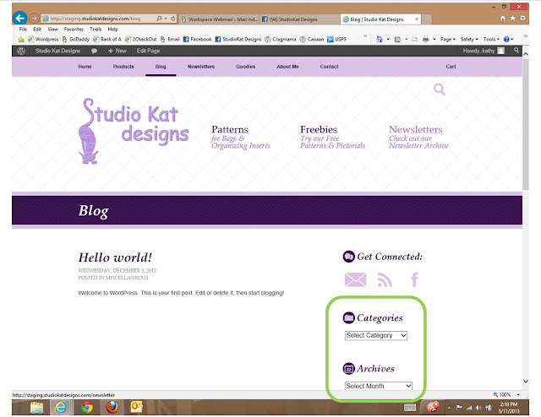Open File Explorer from the taskbar
541x417 pixels.
(36, 408)
